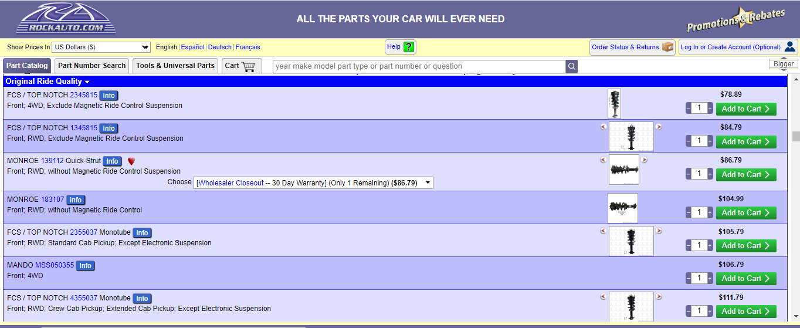Open Info for Monroe 183107

pyautogui.click(x=76, y=200)
